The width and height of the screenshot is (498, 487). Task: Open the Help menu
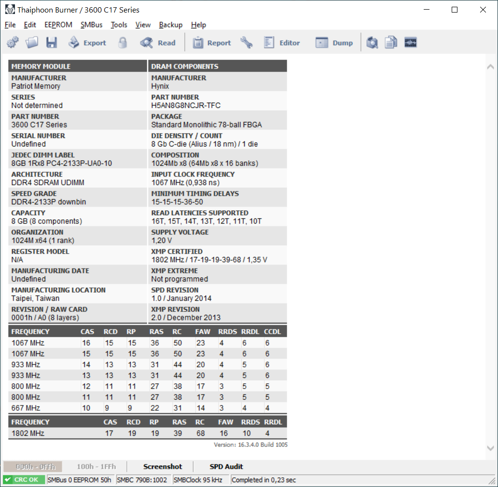pos(198,25)
